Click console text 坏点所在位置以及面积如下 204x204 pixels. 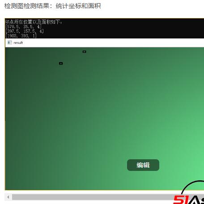34,22
